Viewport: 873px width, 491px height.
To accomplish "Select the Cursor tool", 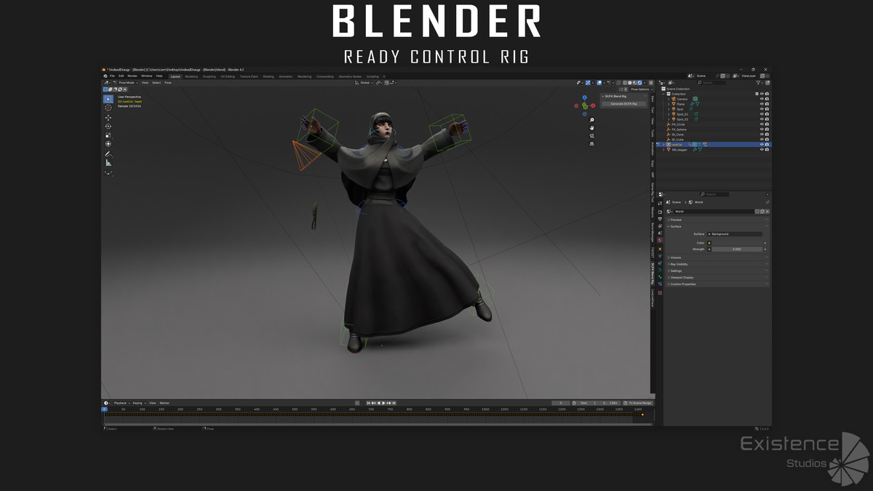I will tap(108, 108).
